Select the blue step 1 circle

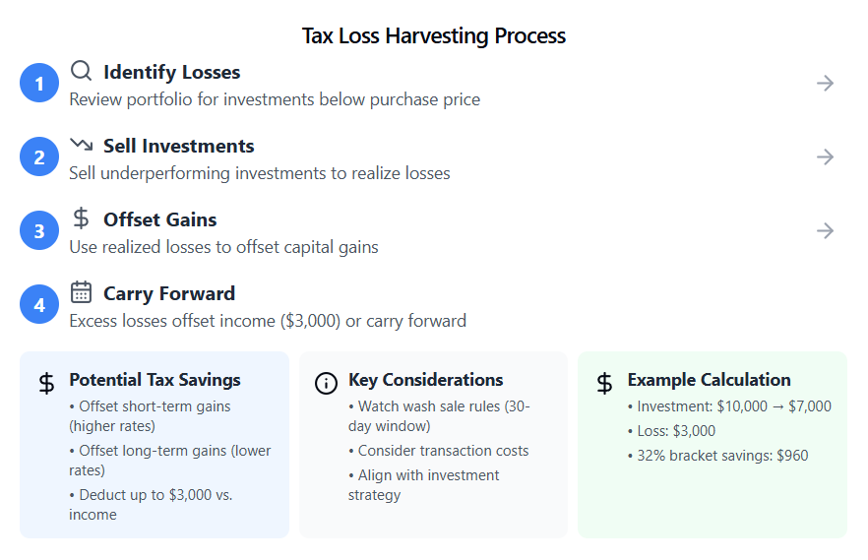tap(39, 84)
